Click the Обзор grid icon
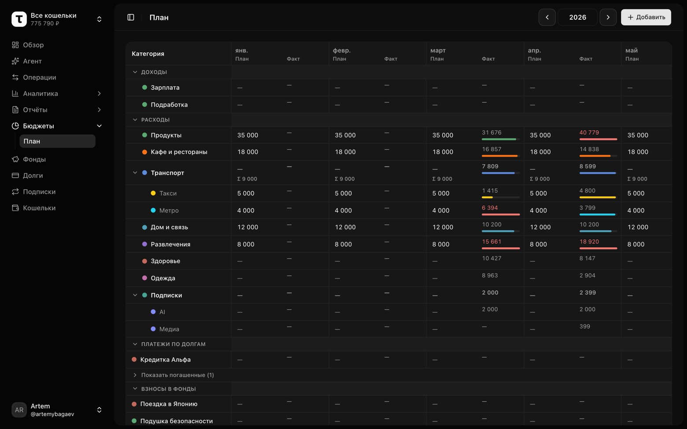The width and height of the screenshot is (687, 429). click(x=15, y=45)
